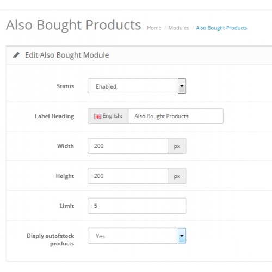Focus the Limit input field

pos(137,206)
